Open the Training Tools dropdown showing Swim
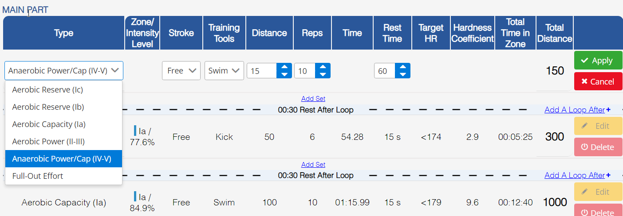Screen dimensions: 623x216 224,70
